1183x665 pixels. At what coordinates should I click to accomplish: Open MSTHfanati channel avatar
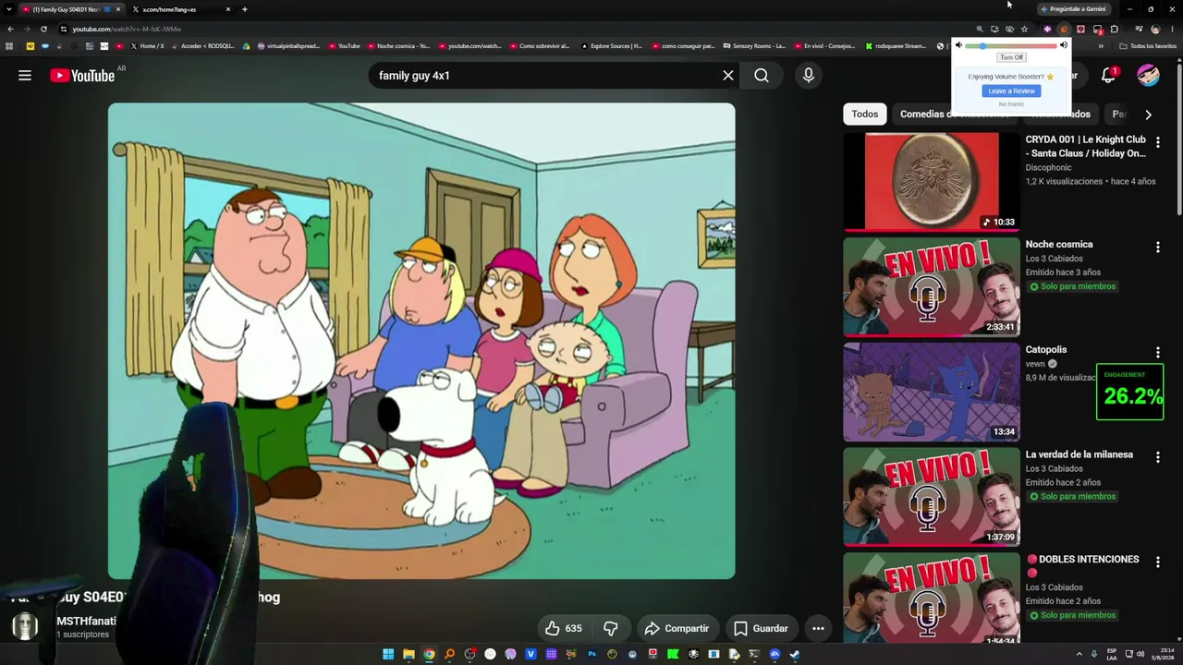click(x=25, y=626)
